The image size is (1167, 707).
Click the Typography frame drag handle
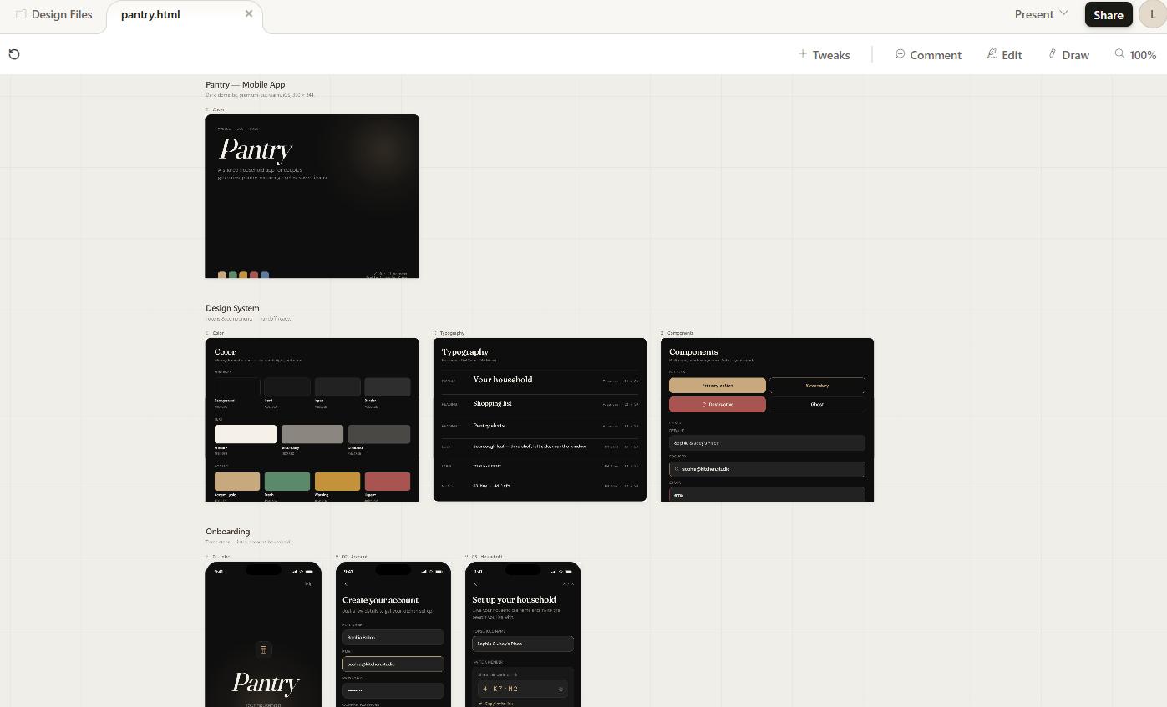435,333
